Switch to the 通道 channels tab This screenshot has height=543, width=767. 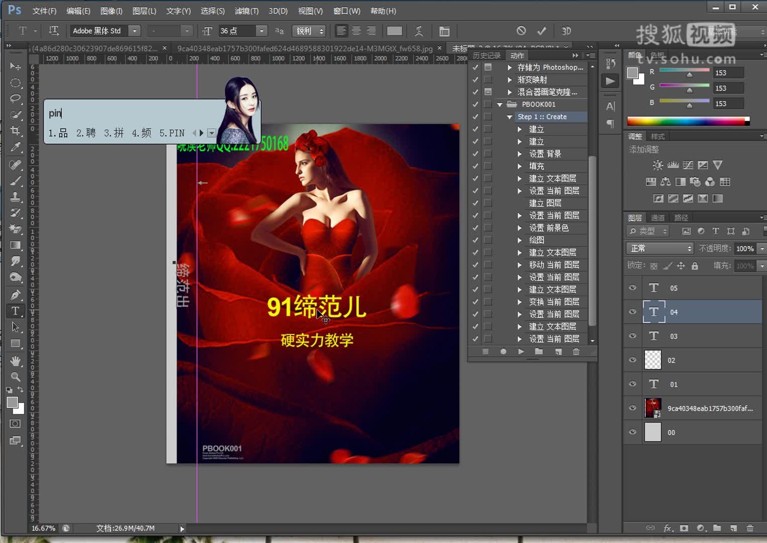pos(657,217)
